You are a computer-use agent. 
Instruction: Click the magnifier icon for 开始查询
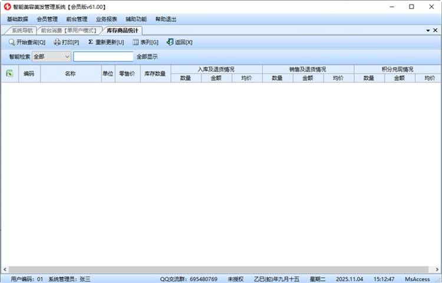12,42
